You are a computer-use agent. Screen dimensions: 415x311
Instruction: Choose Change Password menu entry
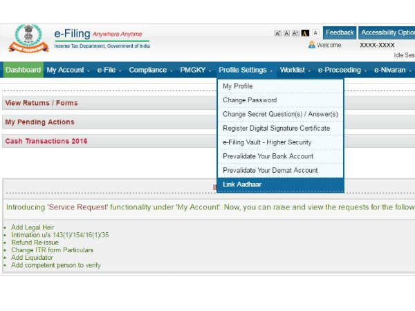point(249,100)
